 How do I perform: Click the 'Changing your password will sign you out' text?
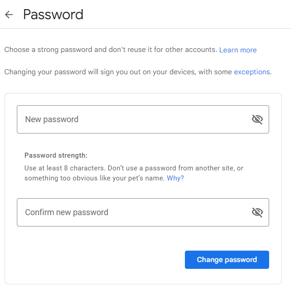[x=91, y=72]
